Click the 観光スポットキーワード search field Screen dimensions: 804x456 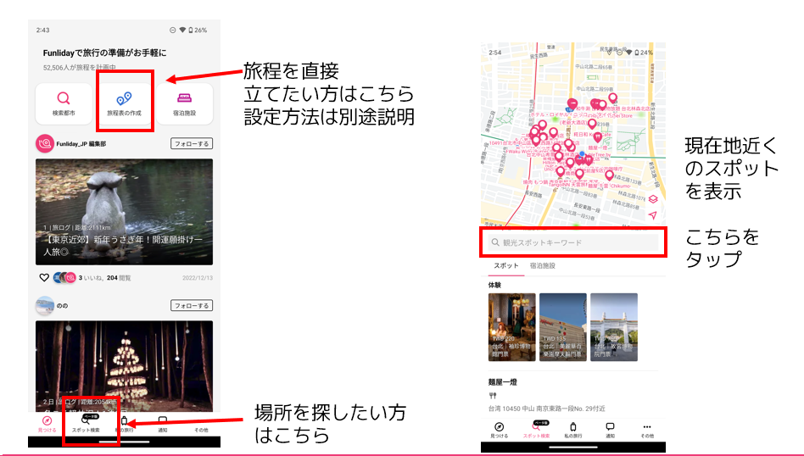point(573,243)
